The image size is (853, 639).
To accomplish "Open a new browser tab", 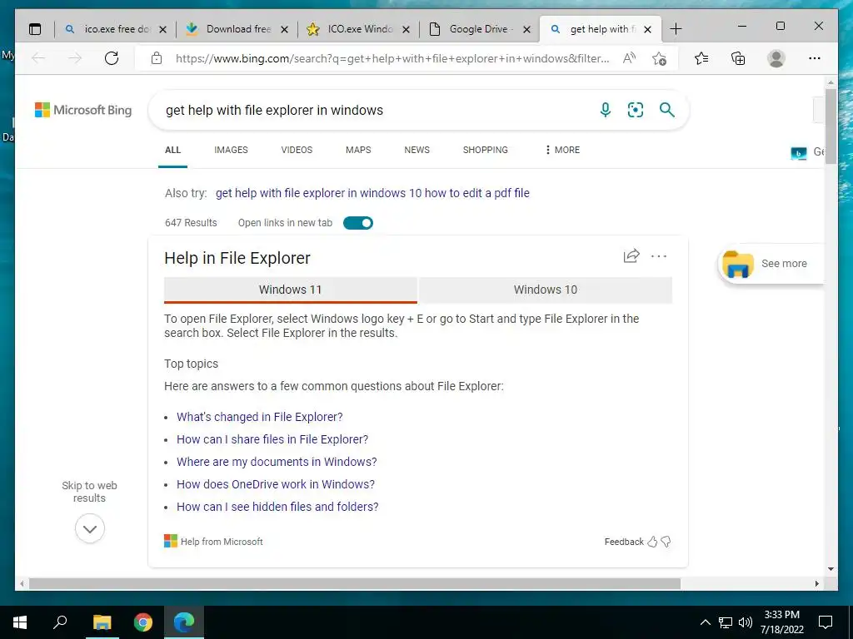I will tap(676, 29).
